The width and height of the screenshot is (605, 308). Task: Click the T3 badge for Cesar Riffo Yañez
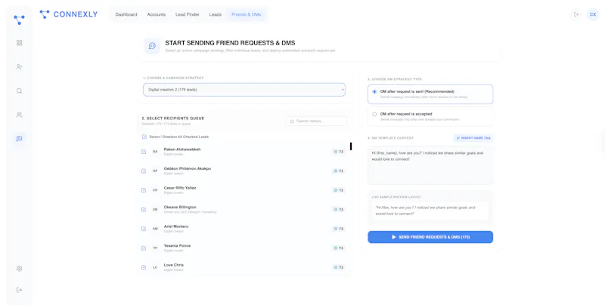tap(338, 190)
